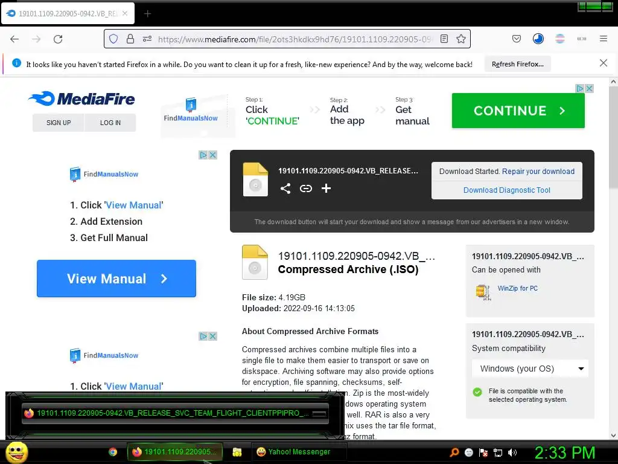This screenshot has height=464, width=618.
Task: Click the volume speaker tray icon
Action: click(x=512, y=453)
